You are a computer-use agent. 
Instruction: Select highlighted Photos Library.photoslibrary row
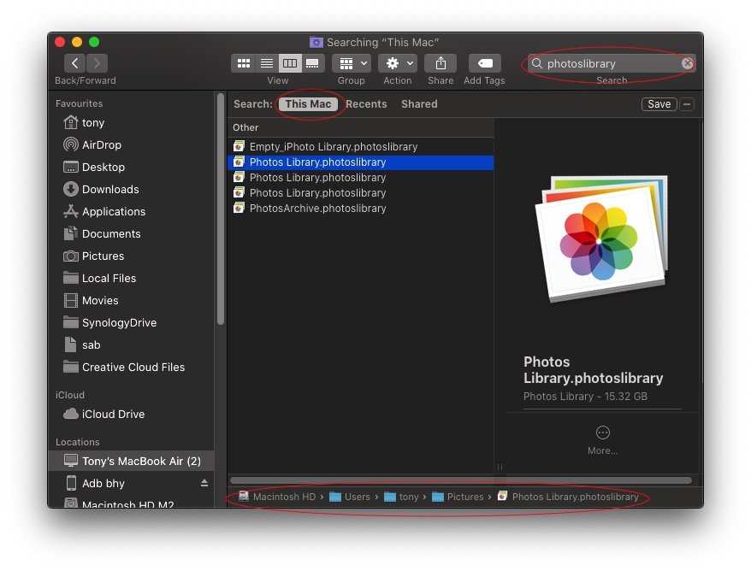pyautogui.click(x=361, y=162)
